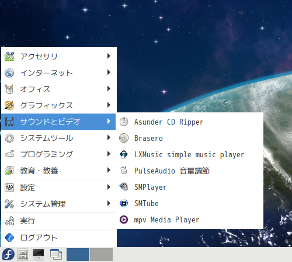Expand the システムツール submenu arrow
Image resolution: width=292 pixels, height=262 pixels.
[x=109, y=137]
